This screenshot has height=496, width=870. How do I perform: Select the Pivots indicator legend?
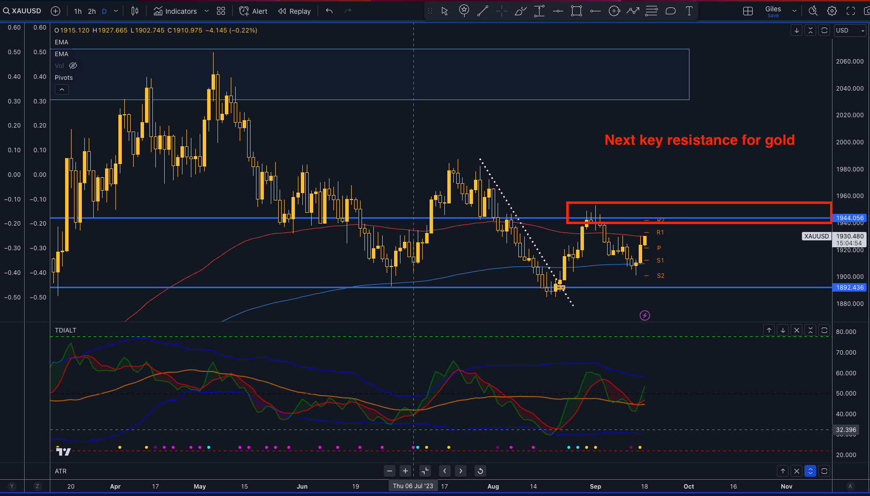(64, 77)
